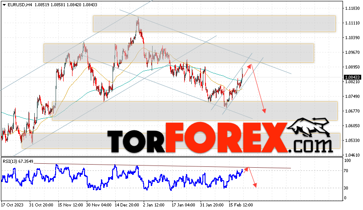Viewport: 363px width, 210px height.
Task: Select the RSI 100 level label
Action: 347,161
